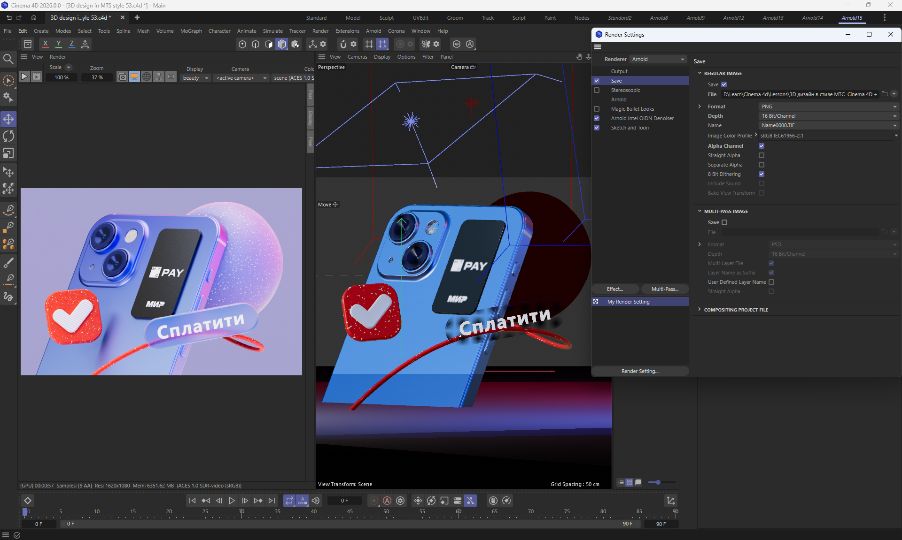Click the Effect... button
This screenshot has height=540, width=902.
pos(615,289)
